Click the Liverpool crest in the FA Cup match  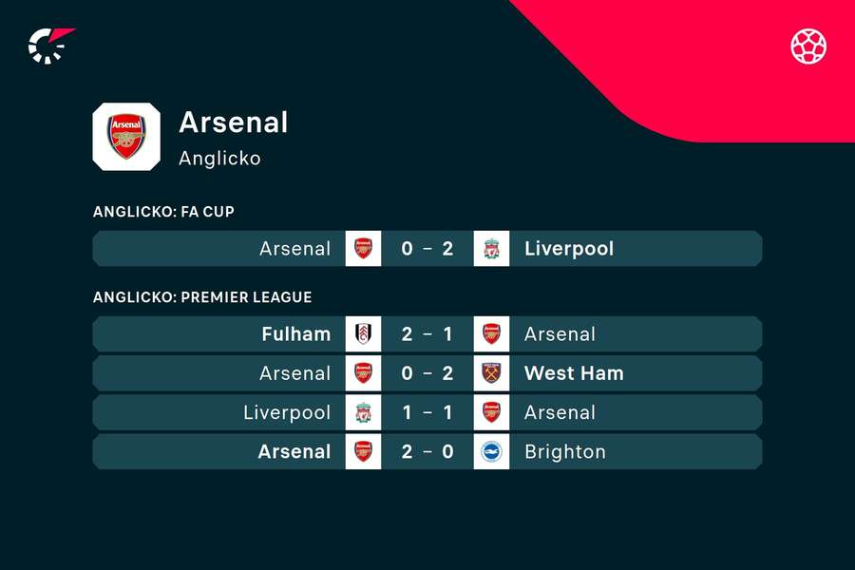point(491,249)
